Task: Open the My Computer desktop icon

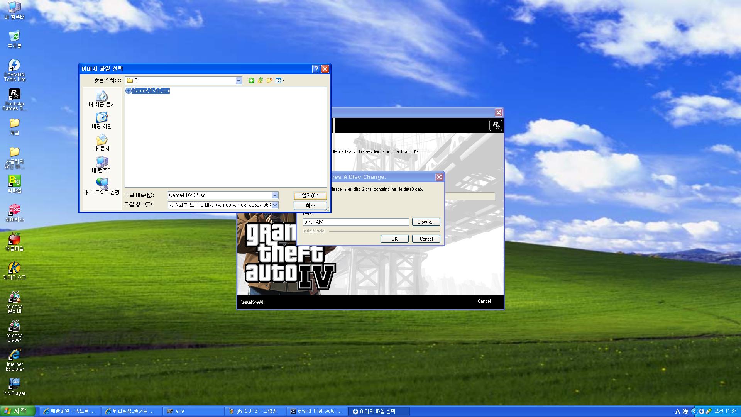Action: tap(14, 10)
